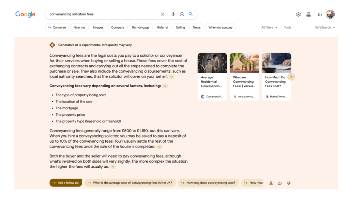Give the AI answer a thumbs up
This screenshot has width=349, height=202.
(279, 183)
